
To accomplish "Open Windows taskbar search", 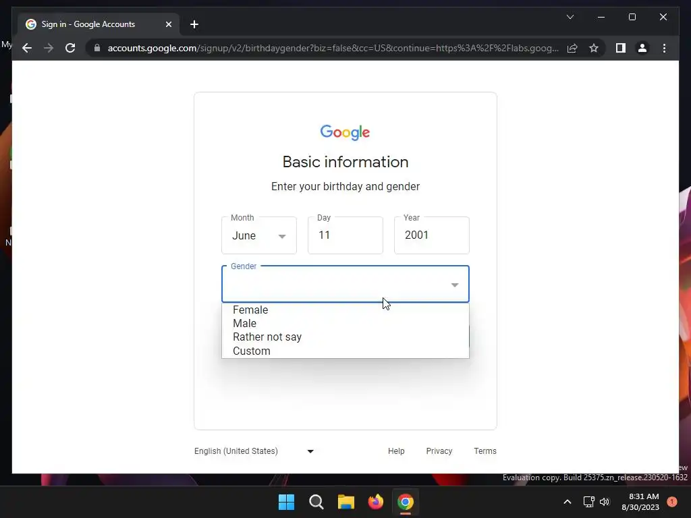I will 316,502.
